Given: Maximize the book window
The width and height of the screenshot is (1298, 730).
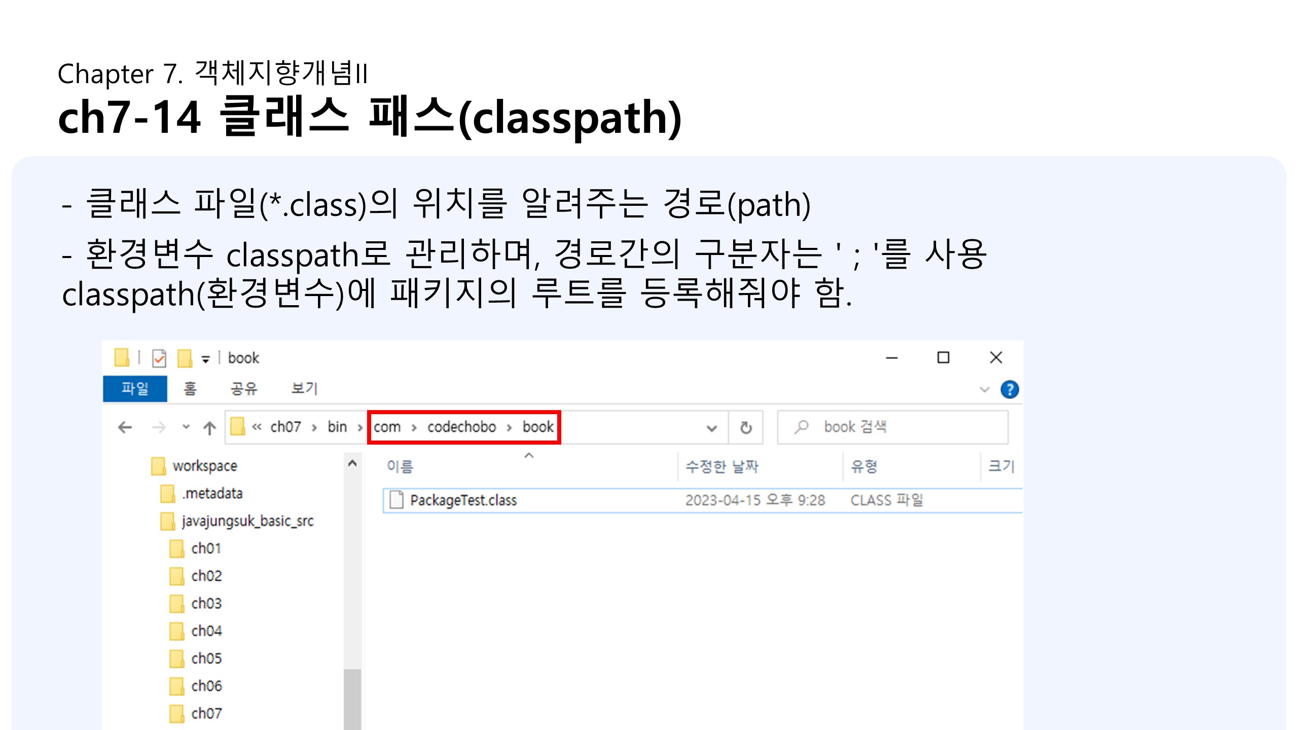Looking at the screenshot, I should tap(943, 358).
